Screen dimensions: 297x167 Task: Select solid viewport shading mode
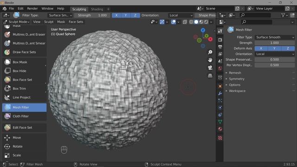point(196,22)
